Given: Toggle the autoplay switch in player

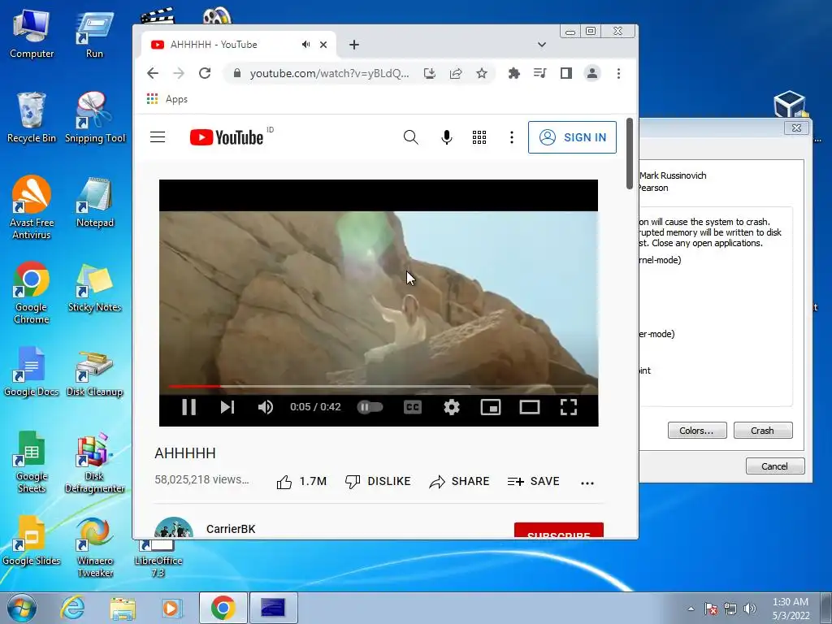Looking at the screenshot, I should tap(370, 407).
